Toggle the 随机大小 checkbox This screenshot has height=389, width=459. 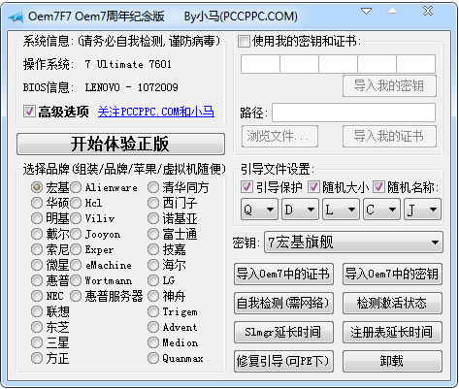(313, 187)
